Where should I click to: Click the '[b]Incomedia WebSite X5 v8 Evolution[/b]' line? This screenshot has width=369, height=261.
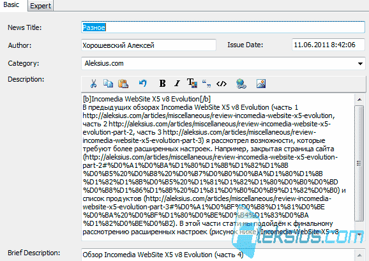pyautogui.click(x=147, y=99)
